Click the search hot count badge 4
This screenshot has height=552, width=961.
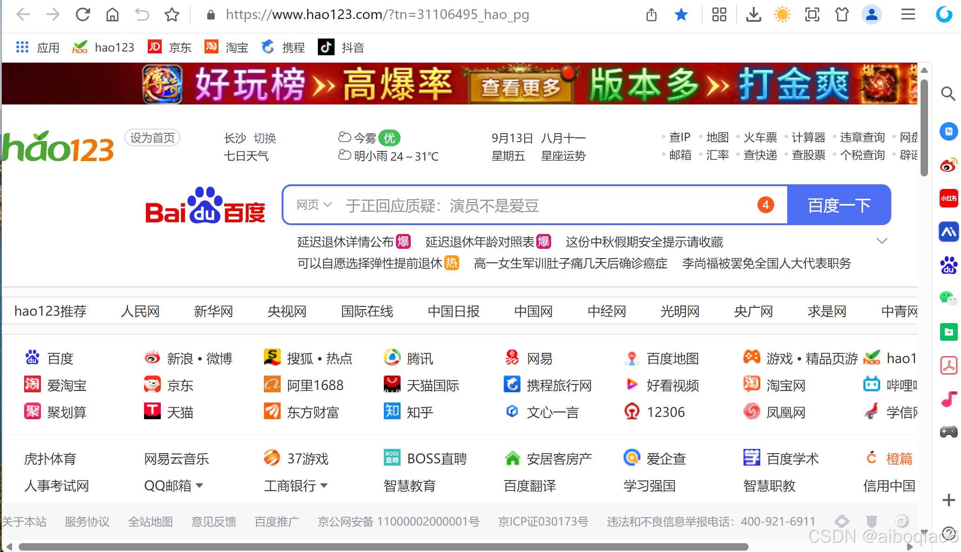765,205
